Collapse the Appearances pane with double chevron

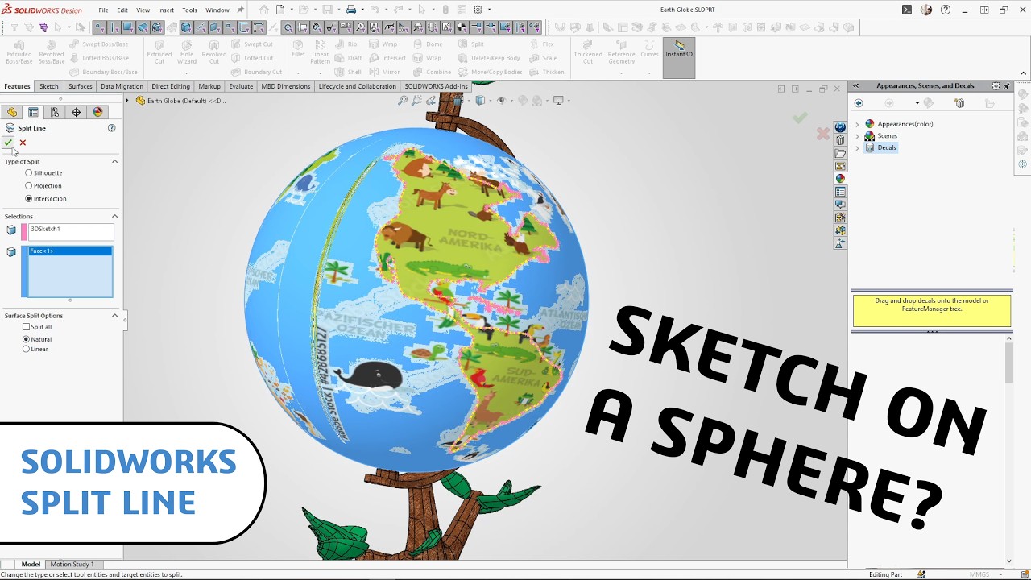click(x=856, y=85)
